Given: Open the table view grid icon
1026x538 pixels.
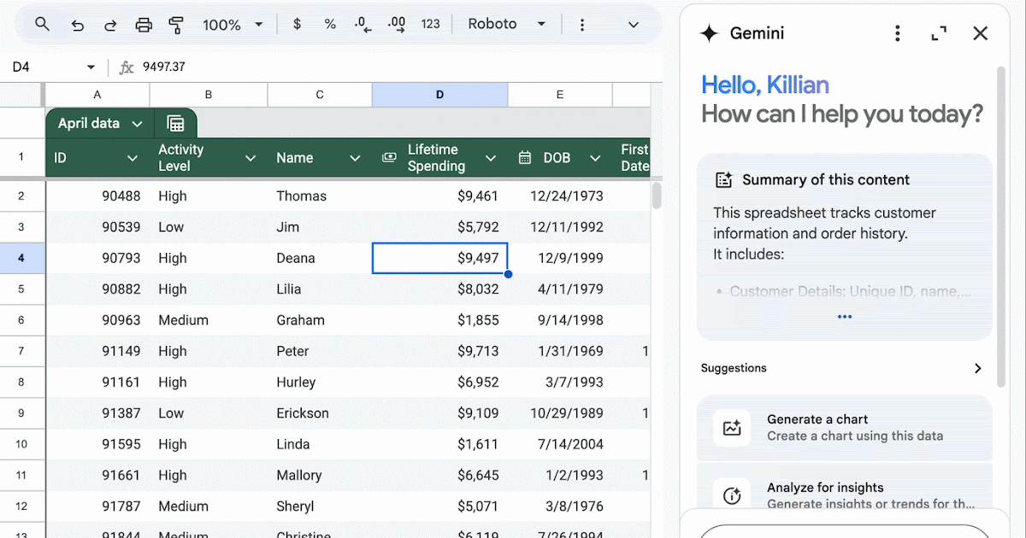Looking at the screenshot, I should [176, 124].
